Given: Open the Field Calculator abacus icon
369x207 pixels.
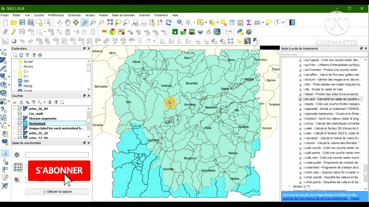Looking at the screenshot, I should pos(240,22).
